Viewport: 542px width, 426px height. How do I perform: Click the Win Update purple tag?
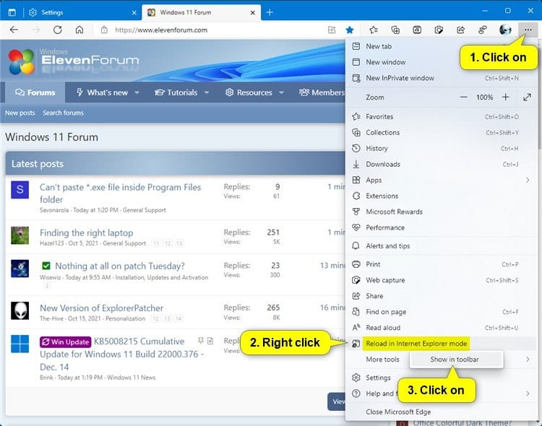[x=66, y=342]
